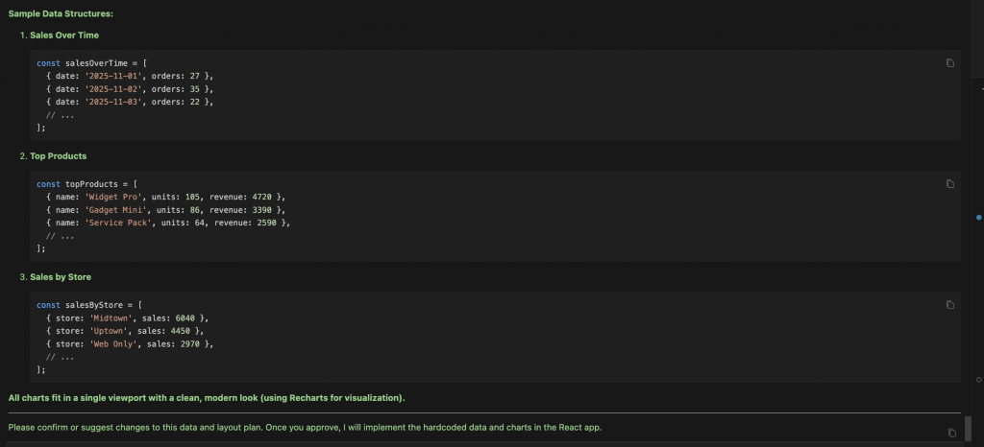Copy the topProducts code block
The image size is (984, 447).
point(950,184)
